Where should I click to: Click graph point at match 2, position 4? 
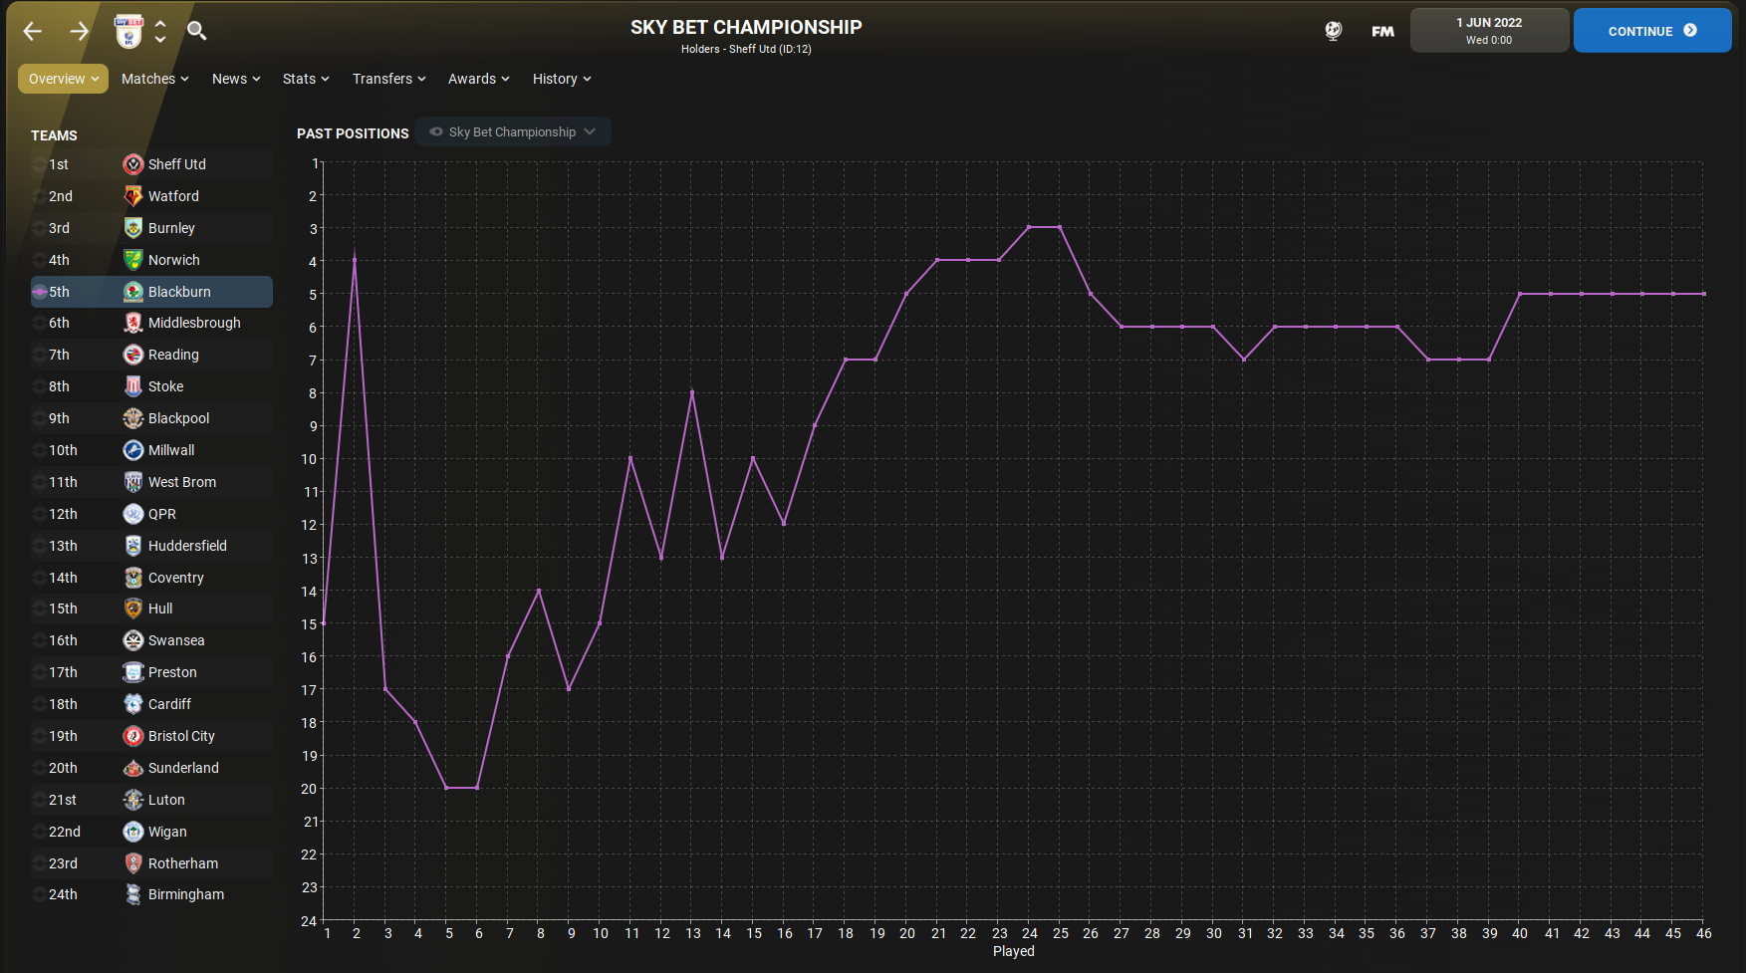355,260
